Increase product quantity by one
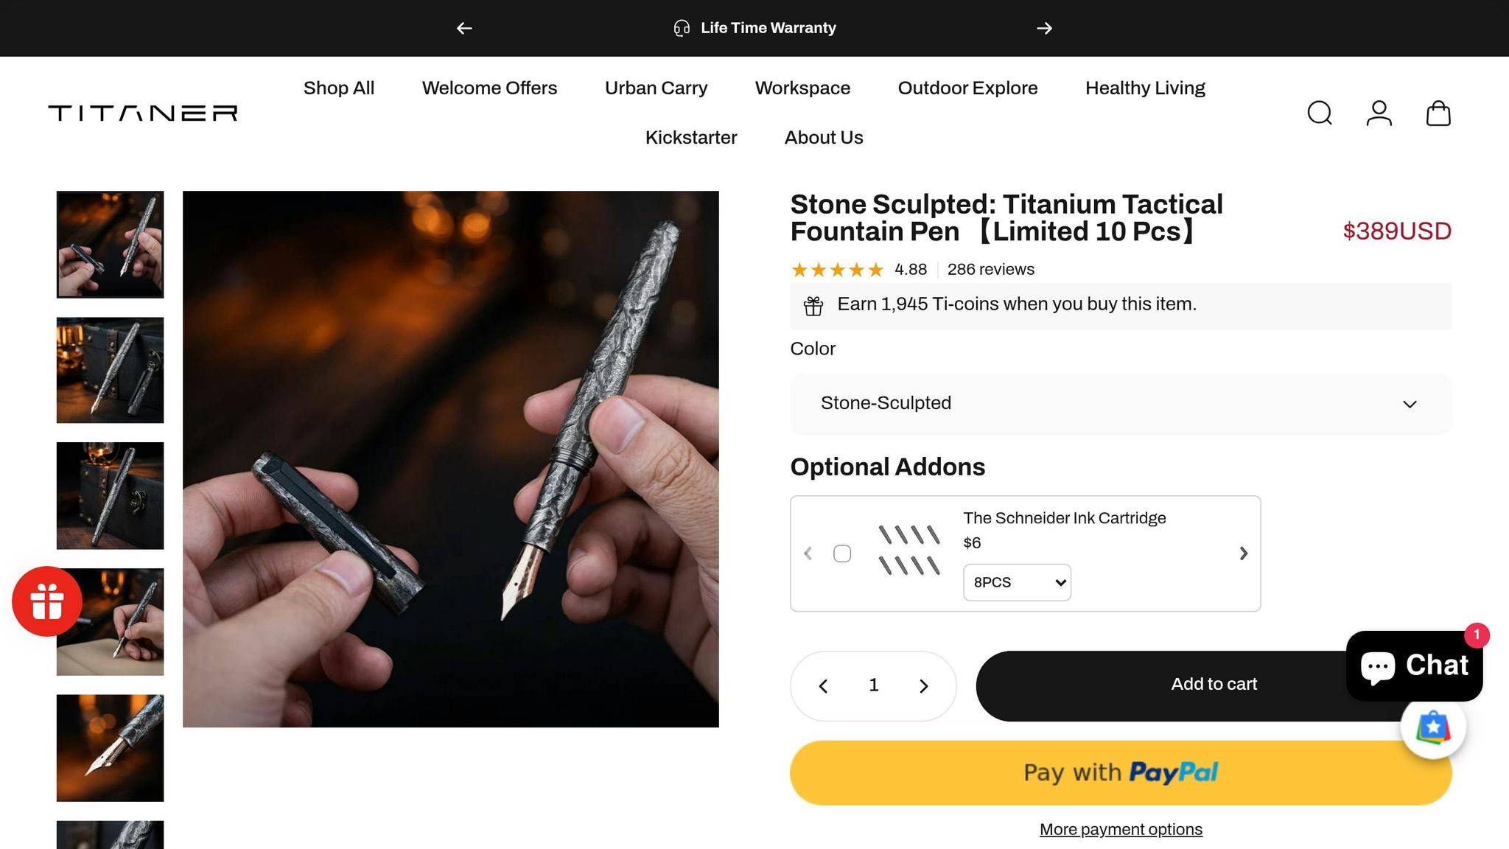 click(x=923, y=686)
